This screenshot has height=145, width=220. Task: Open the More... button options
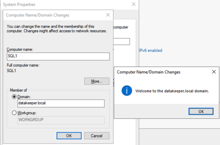(97, 81)
